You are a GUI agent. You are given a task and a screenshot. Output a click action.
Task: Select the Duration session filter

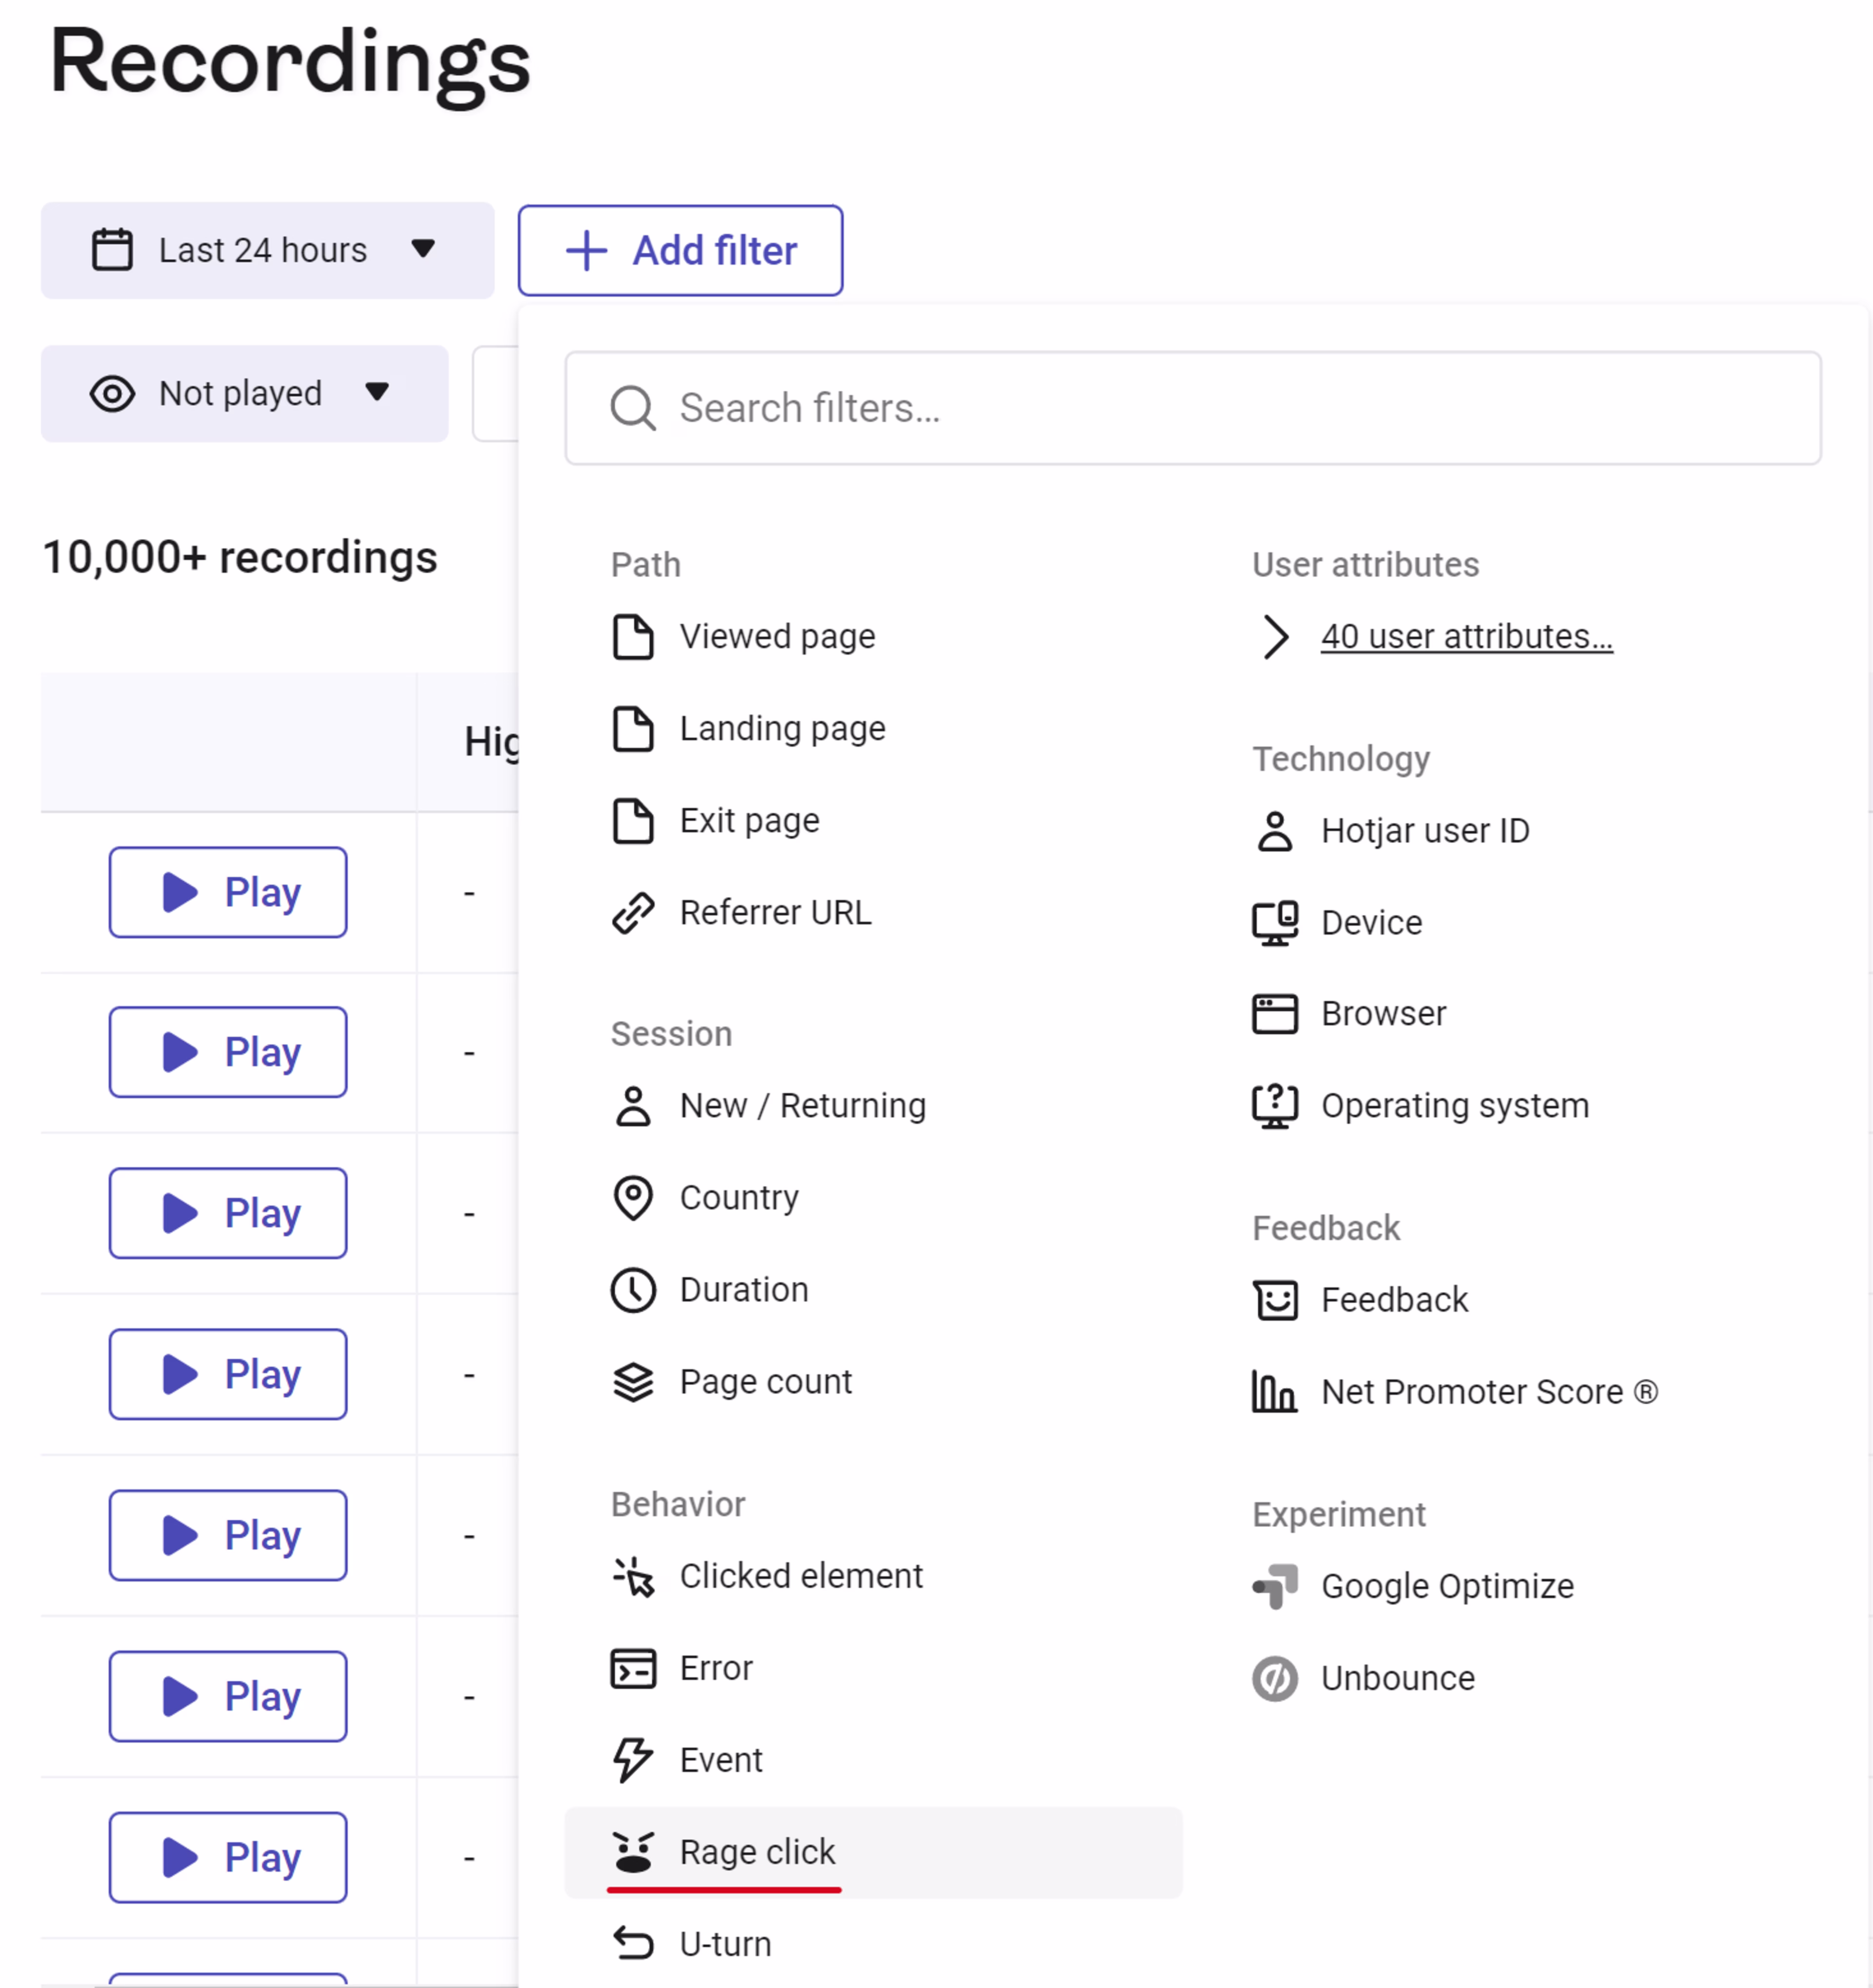pyautogui.click(x=743, y=1289)
